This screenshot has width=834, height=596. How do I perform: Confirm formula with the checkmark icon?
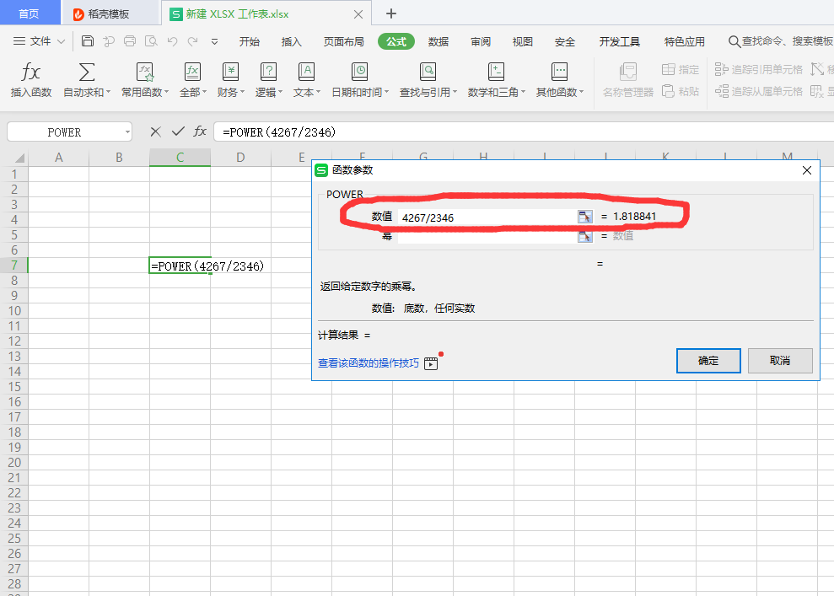tap(178, 132)
